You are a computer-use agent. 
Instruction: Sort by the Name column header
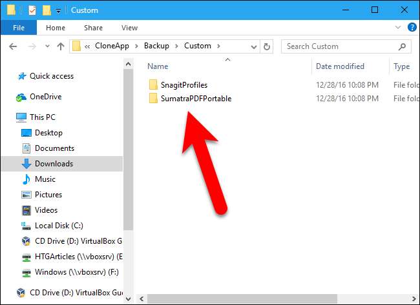point(158,66)
